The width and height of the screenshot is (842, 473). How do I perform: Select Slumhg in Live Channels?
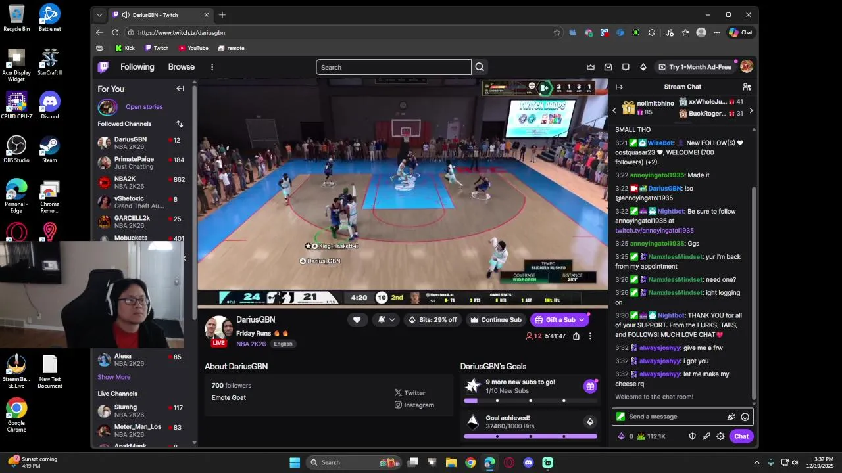141,411
